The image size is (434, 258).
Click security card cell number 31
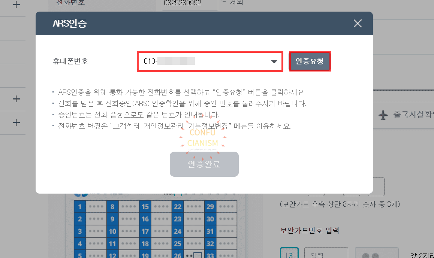coord(210,231)
